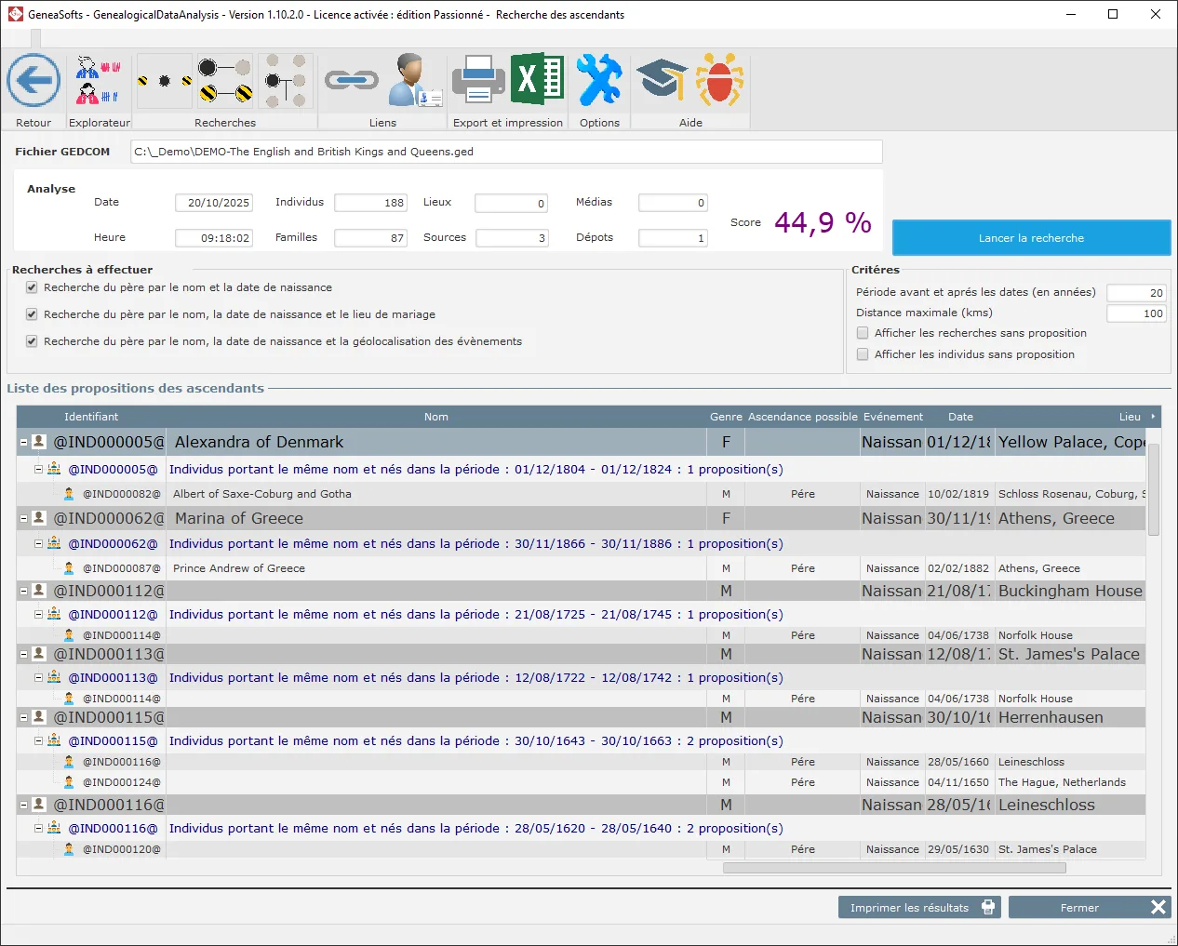1178x946 pixels.
Task: Click the graduation cap help icon
Action: [662, 81]
